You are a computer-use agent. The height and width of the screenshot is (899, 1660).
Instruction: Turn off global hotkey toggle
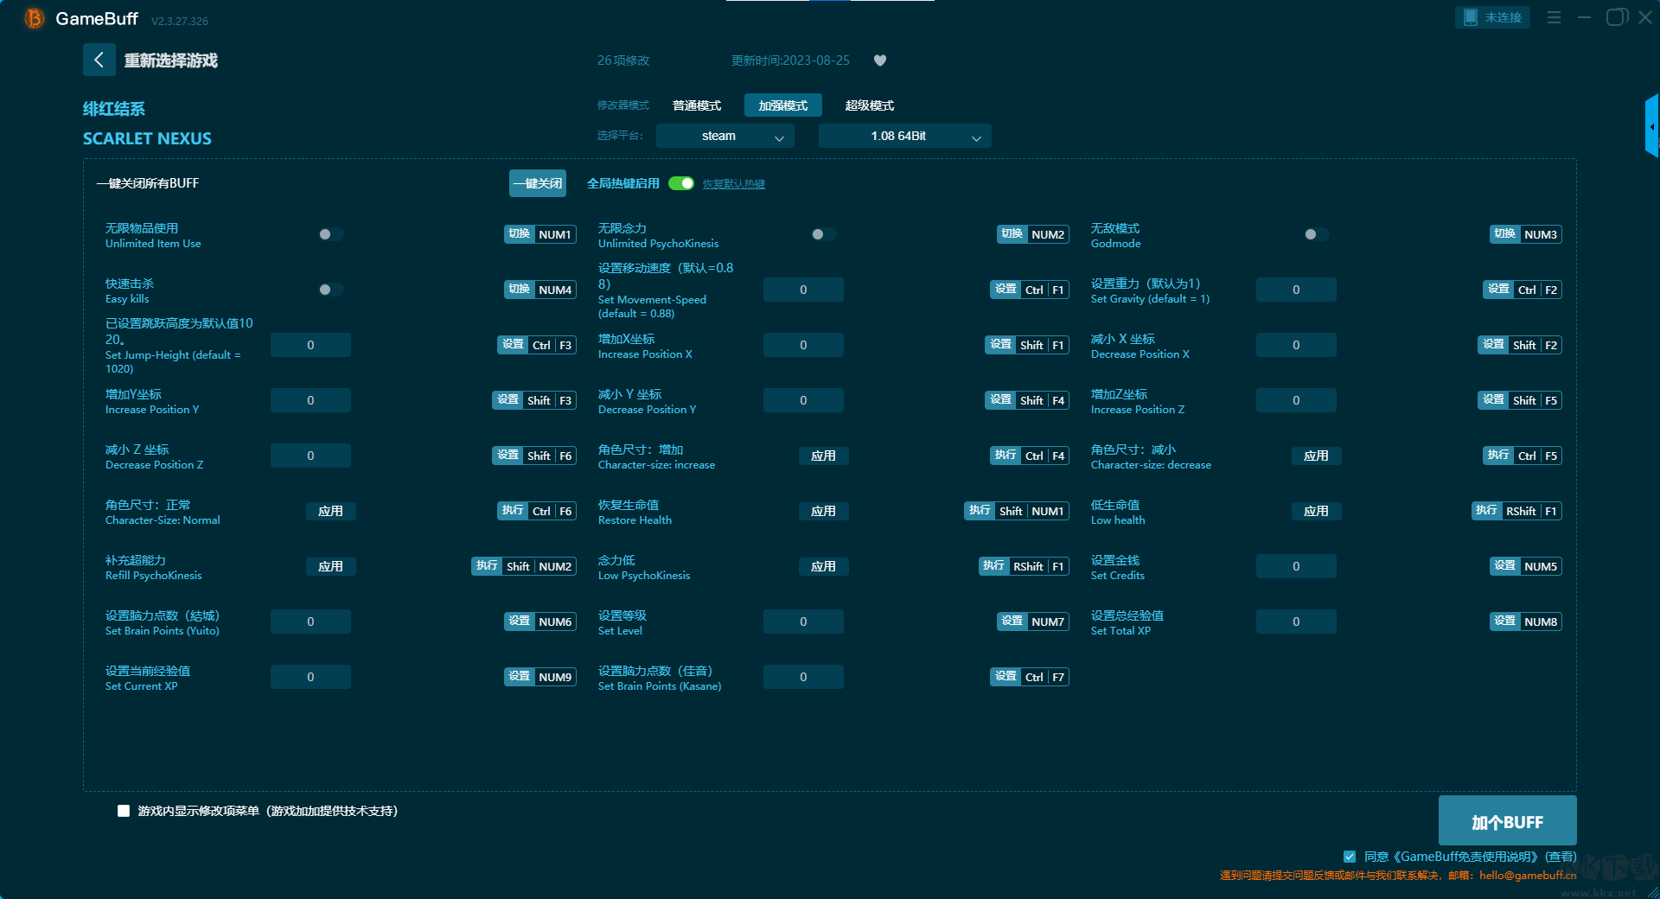(681, 183)
